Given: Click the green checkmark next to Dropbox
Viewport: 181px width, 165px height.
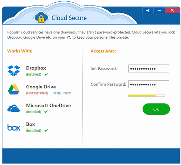Looking at the screenshot, I should click(x=46, y=74).
